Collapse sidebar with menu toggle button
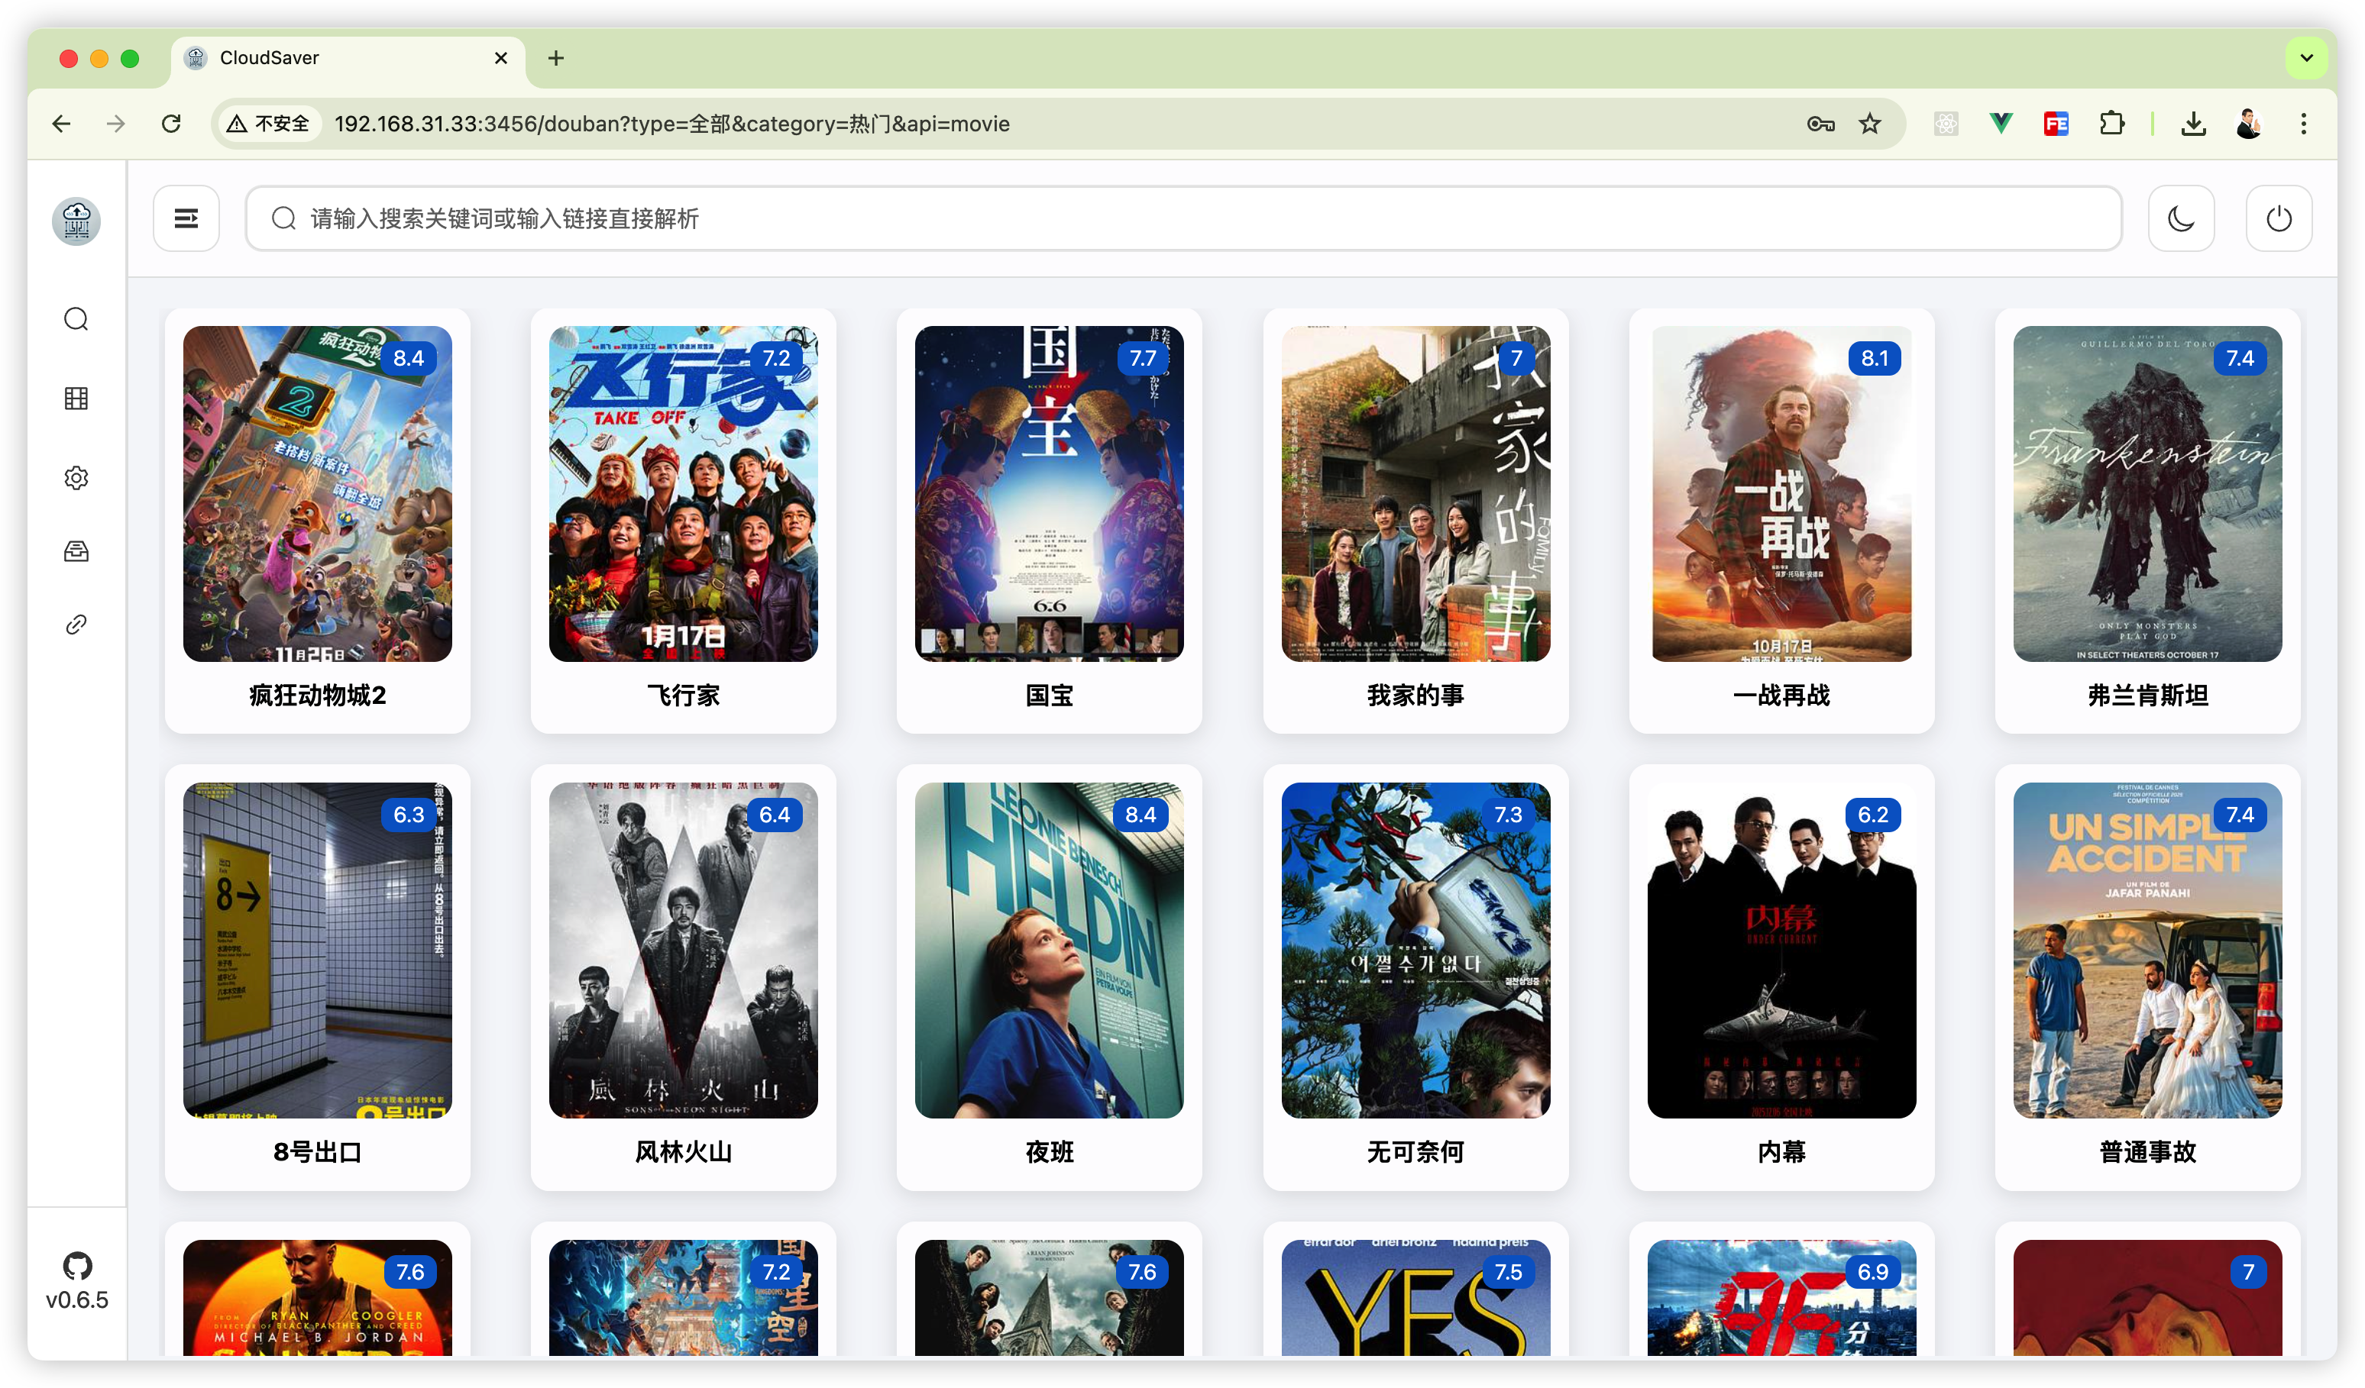 pyautogui.click(x=186, y=218)
